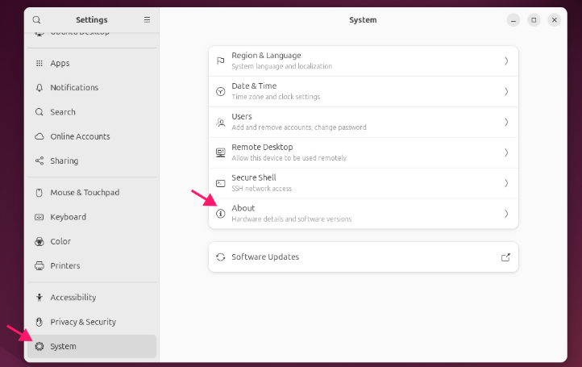The width and height of the screenshot is (582, 367).
Task: Open Remote Desktop row chevron arrow
Action: pyautogui.click(x=506, y=152)
